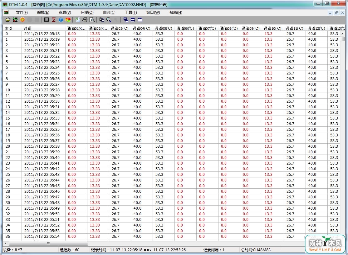Click the colorful pie chart icon
The image size is (348, 255).
[x=68, y=20]
